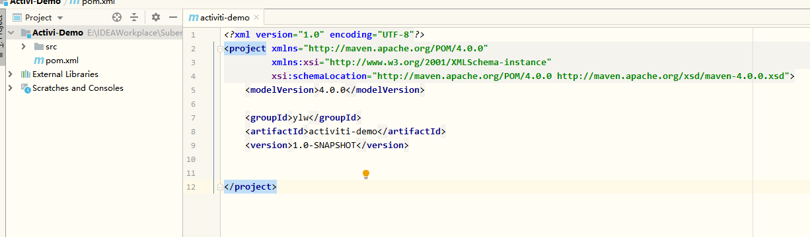Viewport: 810px width, 237px height.
Task: Click the xmlns:xsi attribute line
Action: (x=412, y=63)
